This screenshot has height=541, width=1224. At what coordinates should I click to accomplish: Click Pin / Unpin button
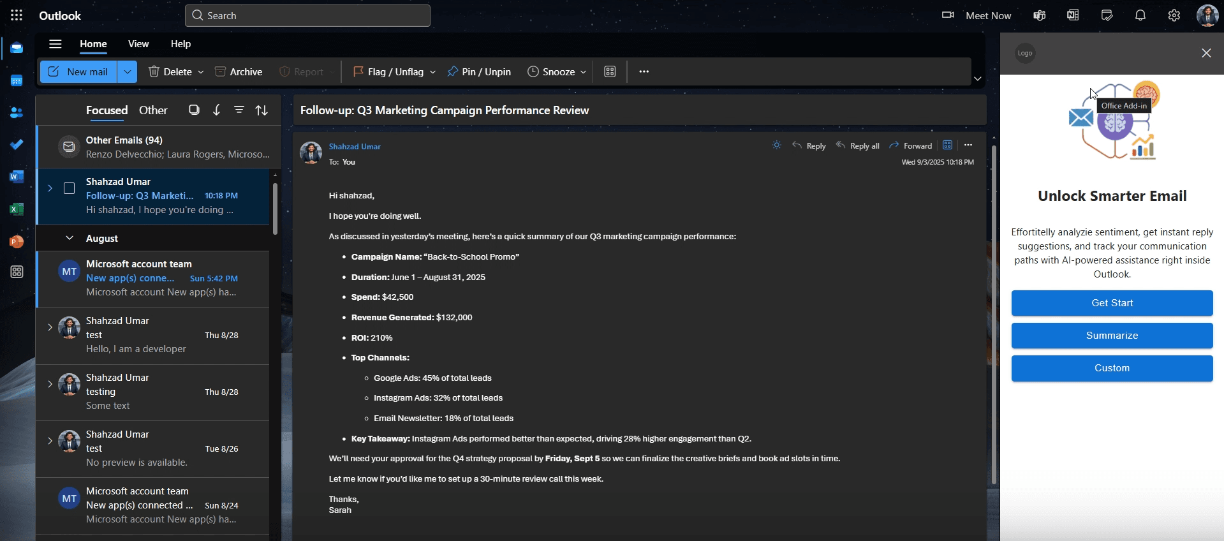[x=479, y=71]
